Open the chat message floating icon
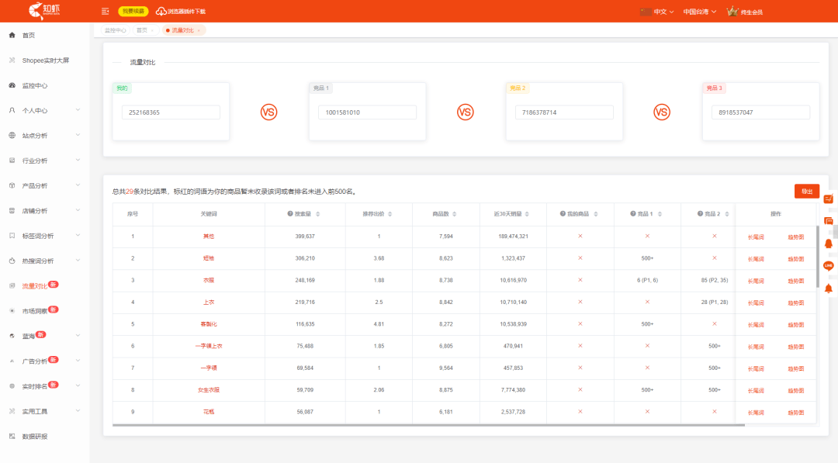 click(829, 221)
